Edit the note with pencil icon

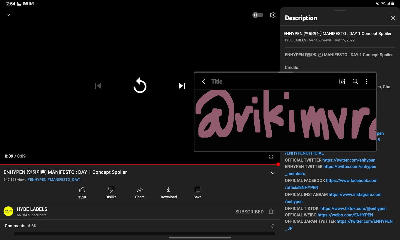342,81
